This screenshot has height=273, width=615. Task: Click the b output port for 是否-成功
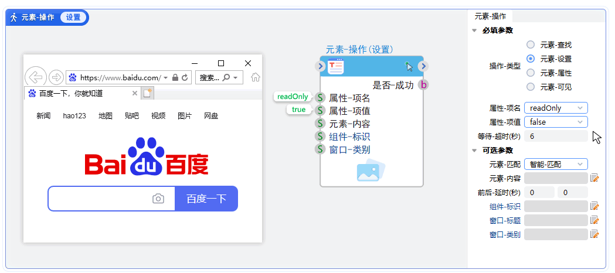423,84
